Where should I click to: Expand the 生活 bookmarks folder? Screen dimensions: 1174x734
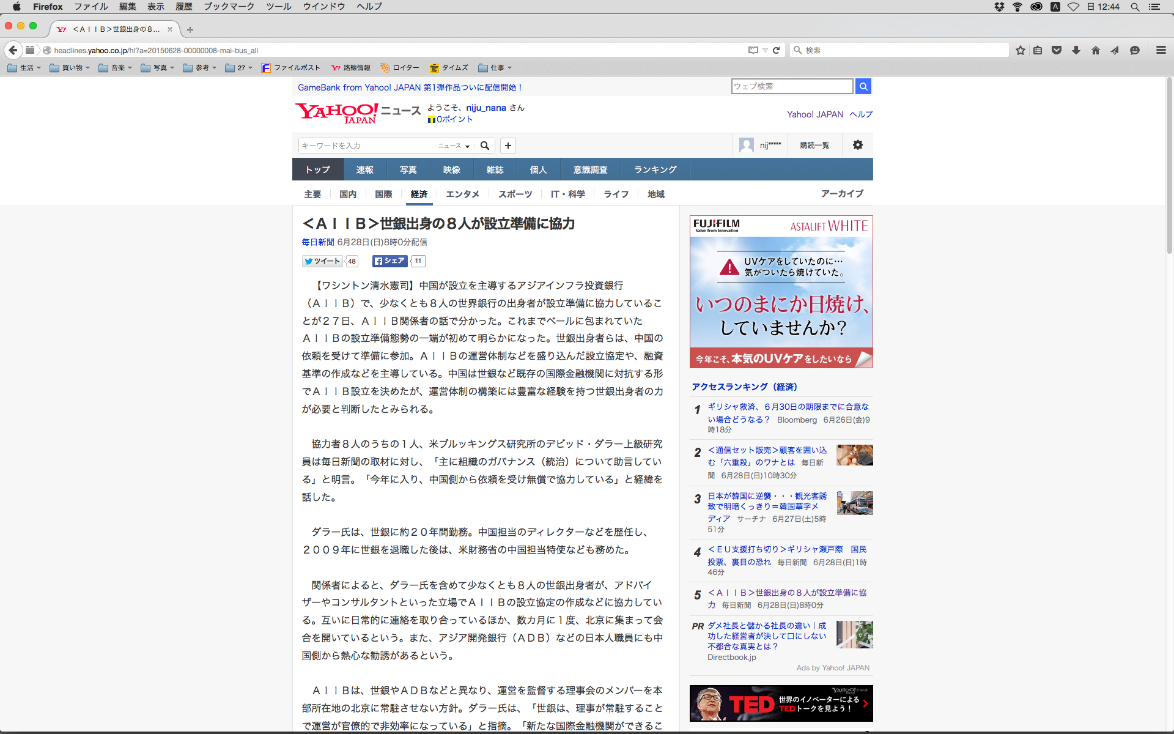pyautogui.click(x=24, y=68)
